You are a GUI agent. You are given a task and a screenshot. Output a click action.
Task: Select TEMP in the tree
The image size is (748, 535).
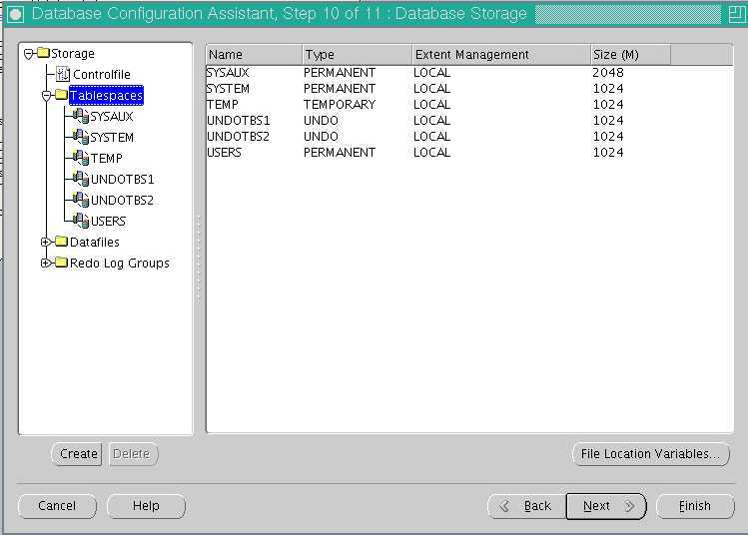tap(107, 159)
